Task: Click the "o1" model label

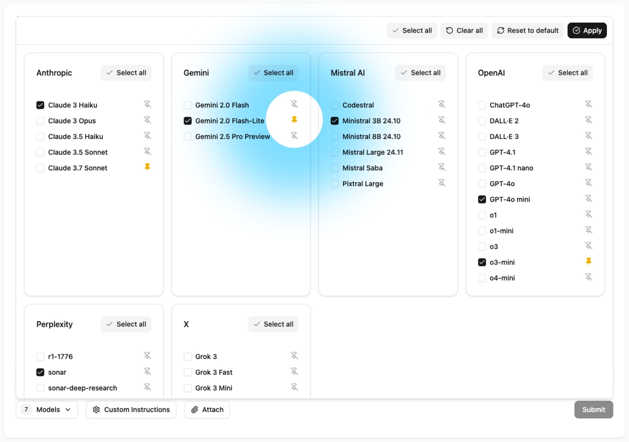Action: coord(493,215)
